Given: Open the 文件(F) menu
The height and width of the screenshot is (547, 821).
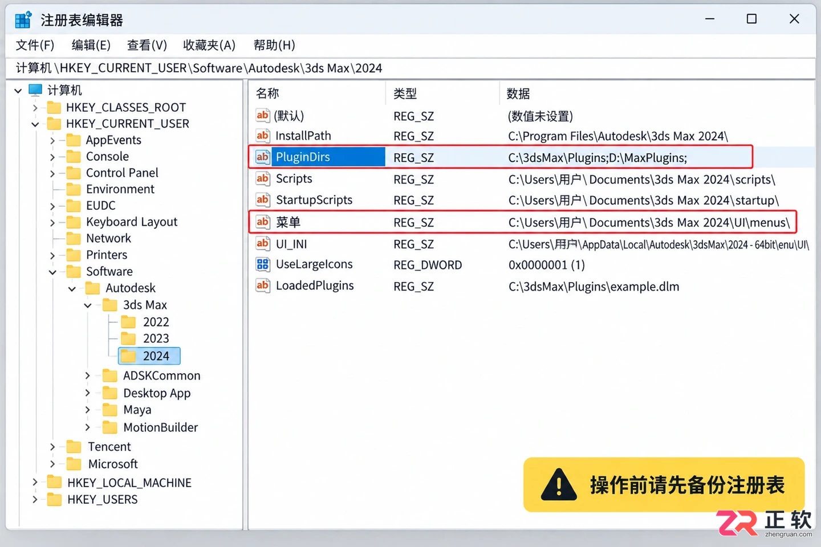Looking at the screenshot, I should (35, 45).
